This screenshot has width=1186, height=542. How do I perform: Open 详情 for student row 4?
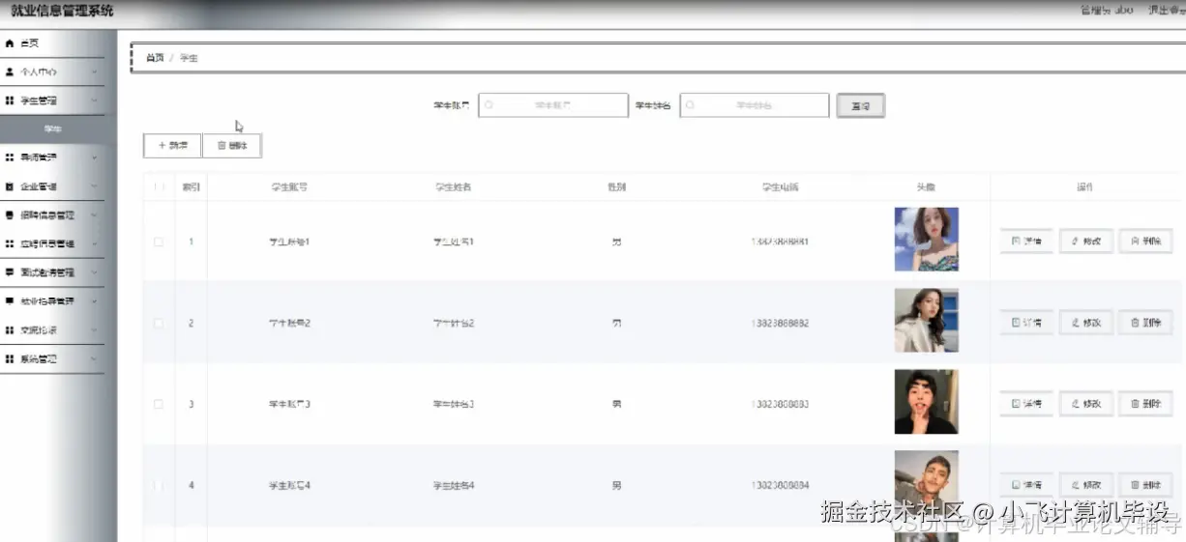(x=1026, y=485)
